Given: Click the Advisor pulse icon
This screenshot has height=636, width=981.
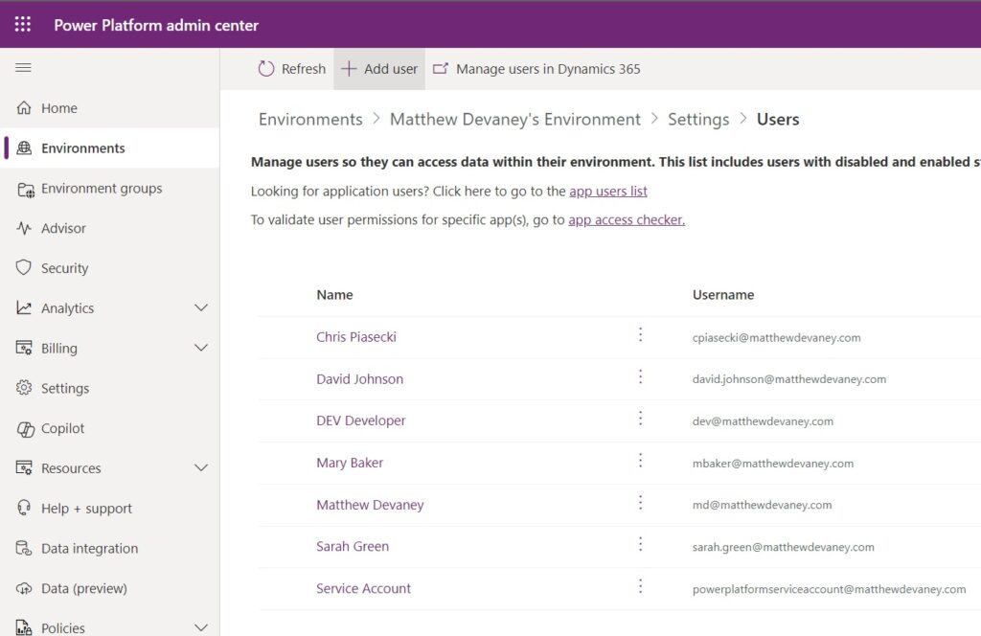Looking at the screenshot, I should pos(24,228).
